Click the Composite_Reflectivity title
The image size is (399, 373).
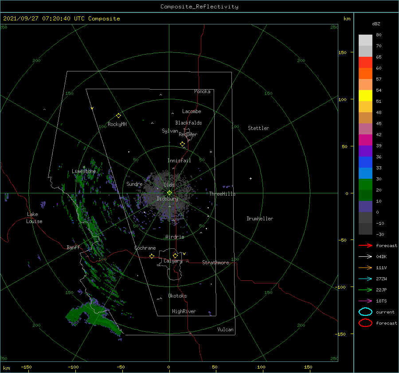(x=199, y=7)
